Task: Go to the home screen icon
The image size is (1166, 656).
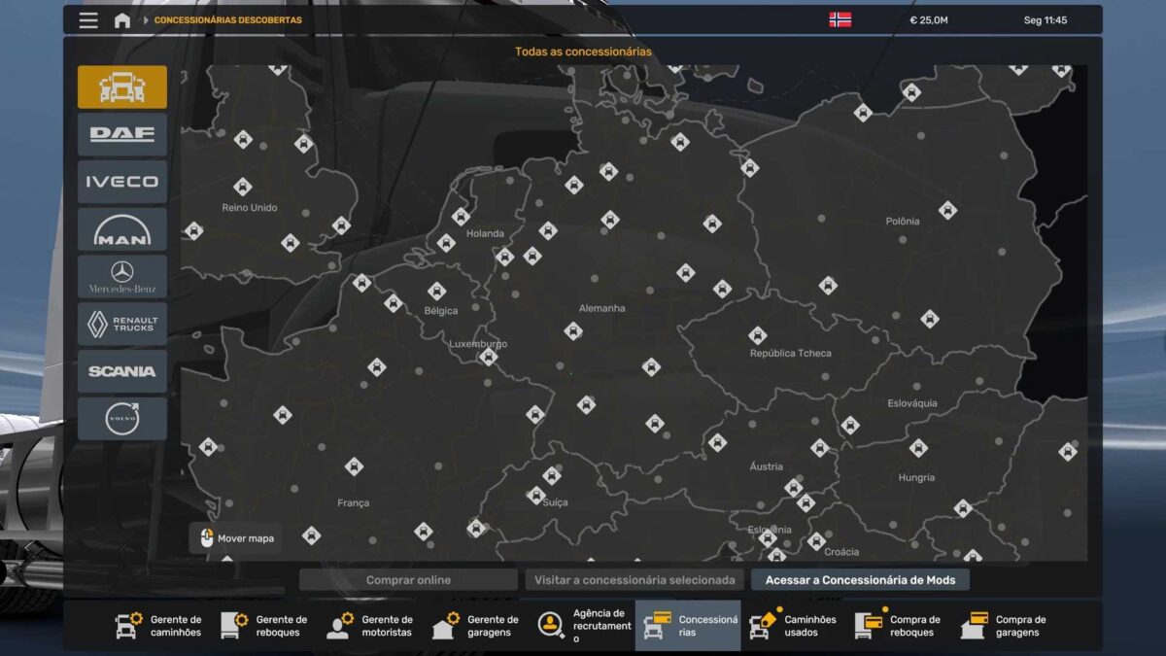Action: coord(122,20)
